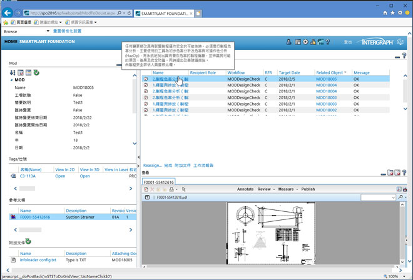Screen dimensions: 413x280
Task: Expand Mod properties with down chevron
Action: point(135,143)
